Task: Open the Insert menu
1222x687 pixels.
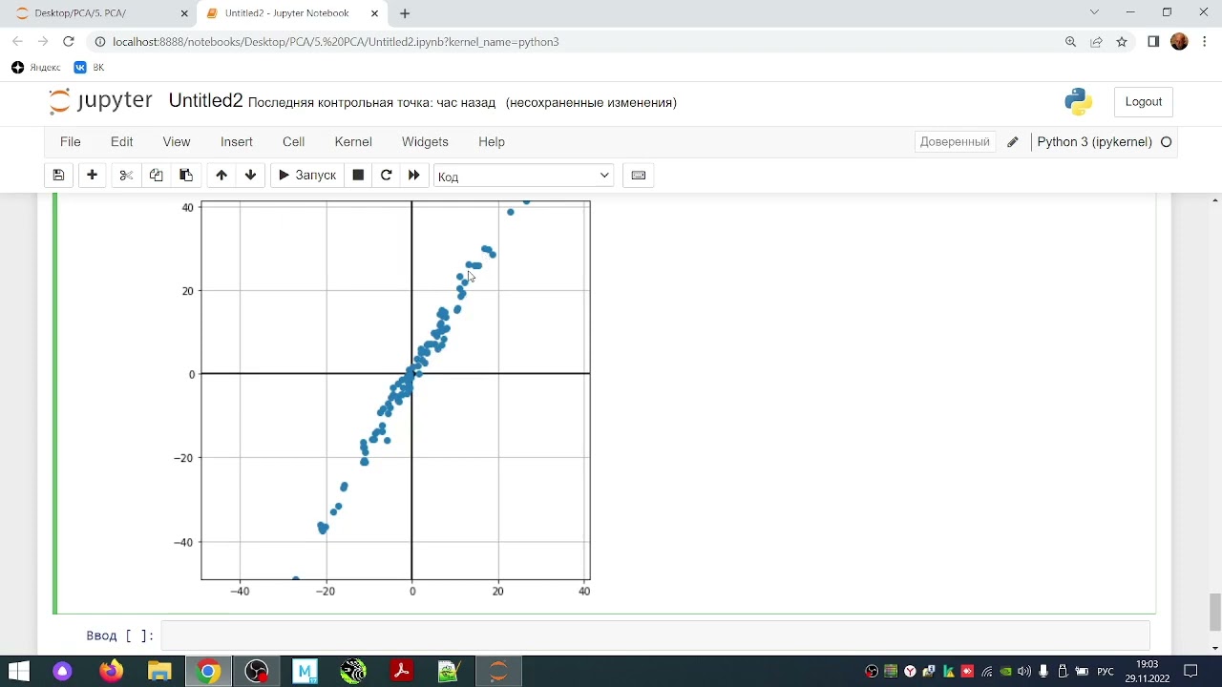Action: coord(237,141)
